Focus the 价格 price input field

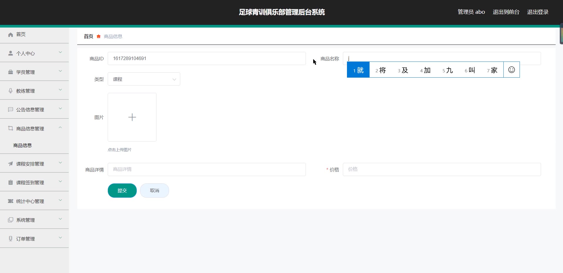coord(441,169)
